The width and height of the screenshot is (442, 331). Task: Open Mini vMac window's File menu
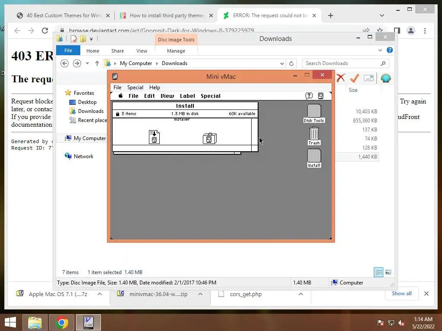click(x=117, y=87)
